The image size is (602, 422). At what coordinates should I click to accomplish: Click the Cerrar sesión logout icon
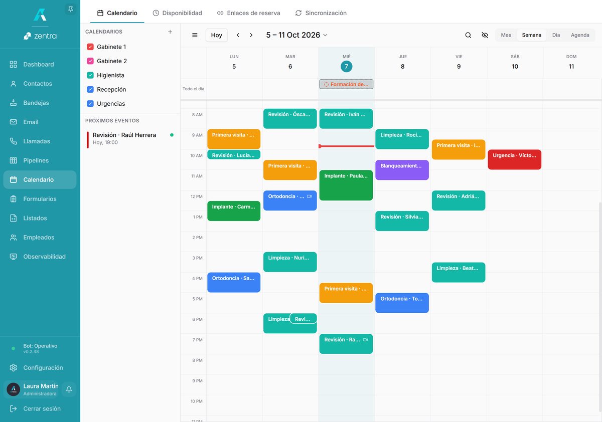[x=14, y=408]
